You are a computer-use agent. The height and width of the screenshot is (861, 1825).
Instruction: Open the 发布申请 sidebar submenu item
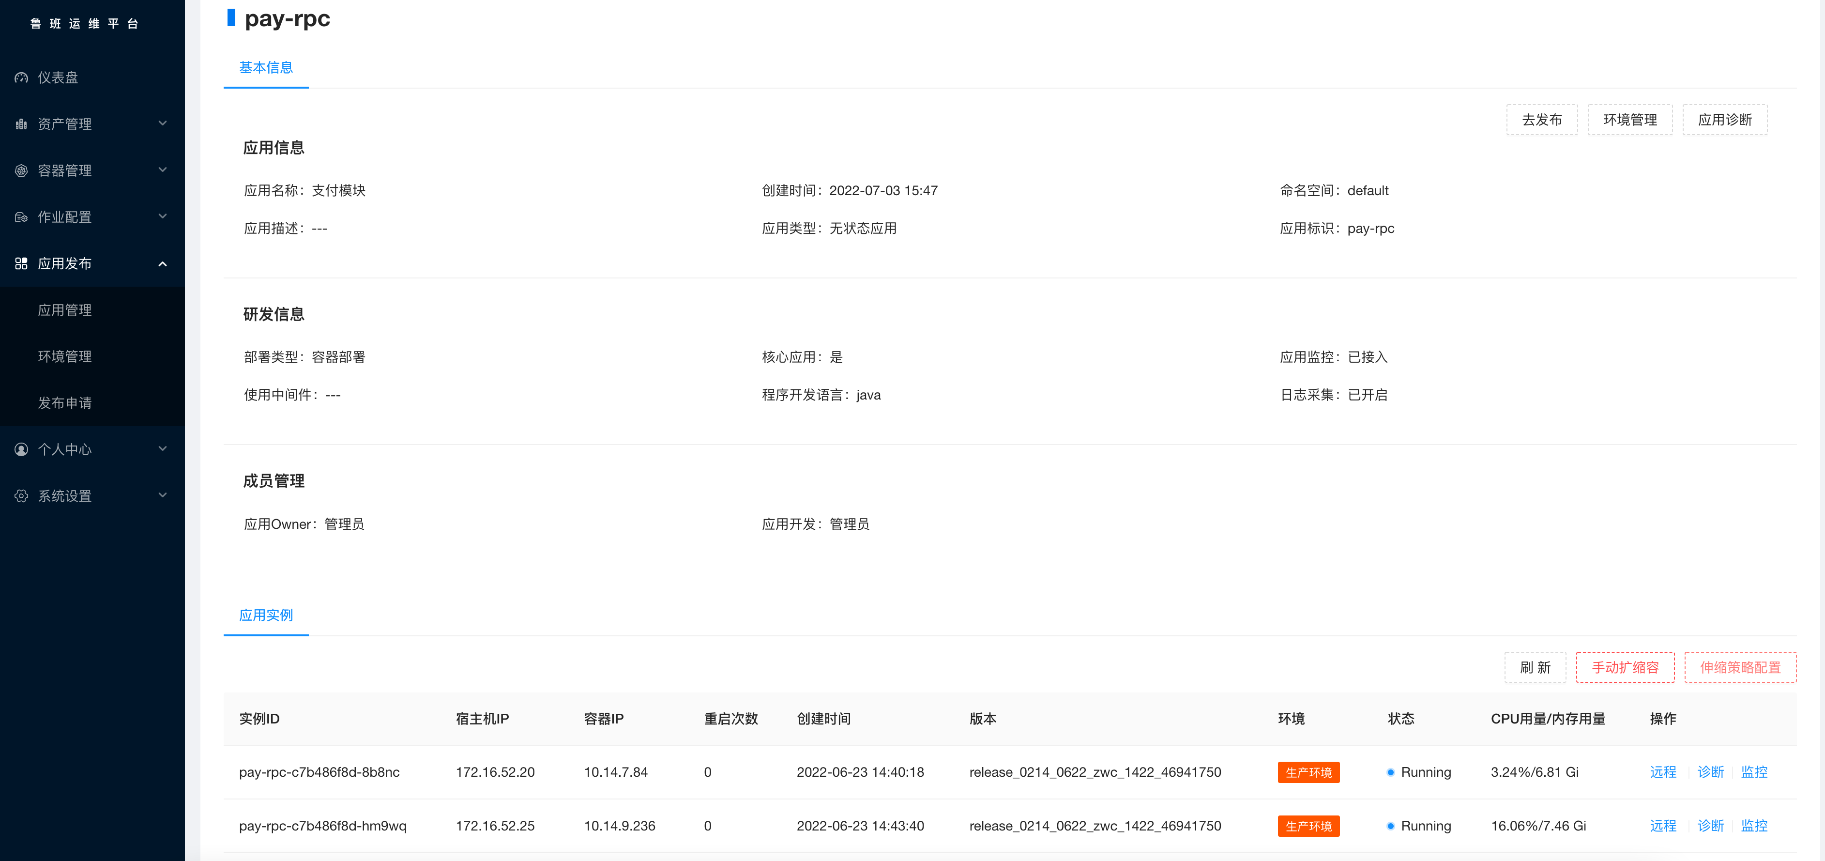coord(64,403)
